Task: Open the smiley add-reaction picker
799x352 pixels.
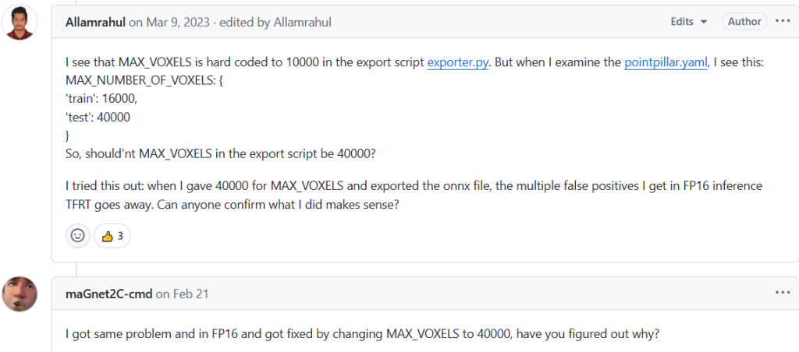Action: pyautogui.click(x=77, y=235)
